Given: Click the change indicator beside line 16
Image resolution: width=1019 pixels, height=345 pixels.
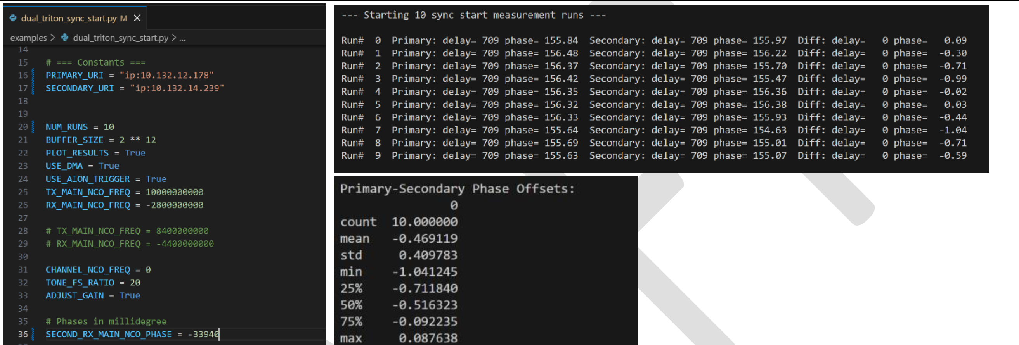Looking at the screenshot, I should tap(33, 75).
